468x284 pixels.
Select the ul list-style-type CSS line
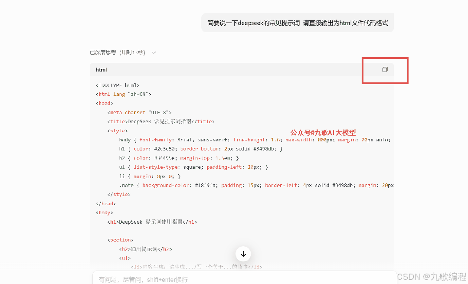[x=193, y=167]
